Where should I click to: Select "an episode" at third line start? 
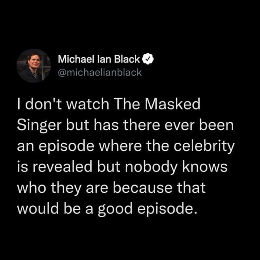tap(56, 147)
